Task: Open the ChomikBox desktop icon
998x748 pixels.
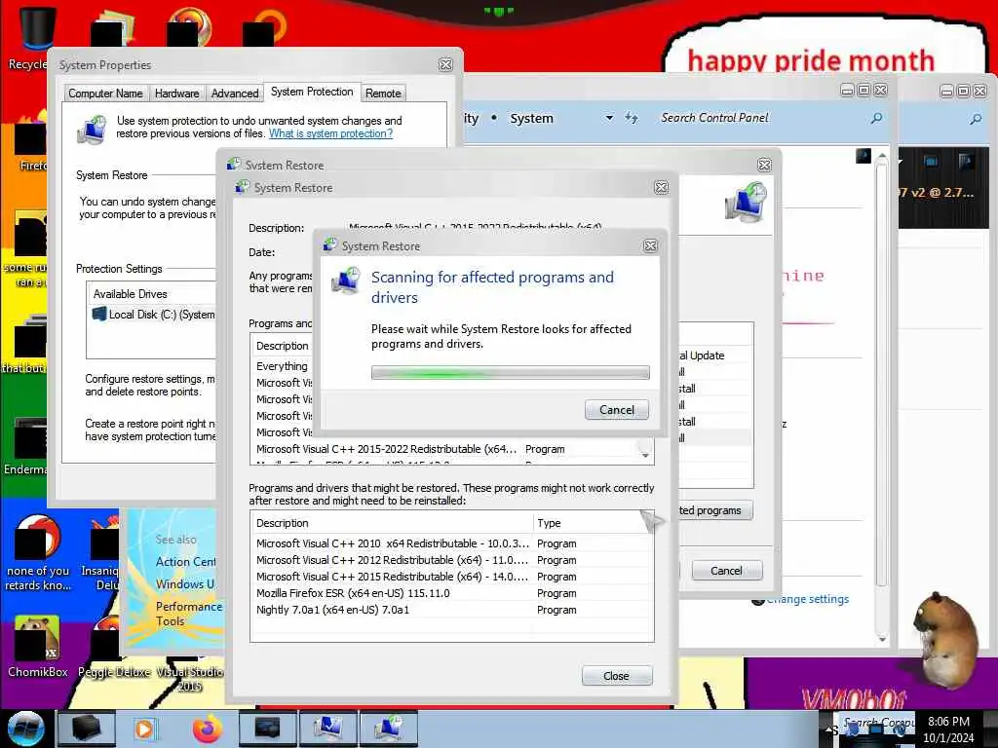Action: pyautogui.click(x=37, y=647)
